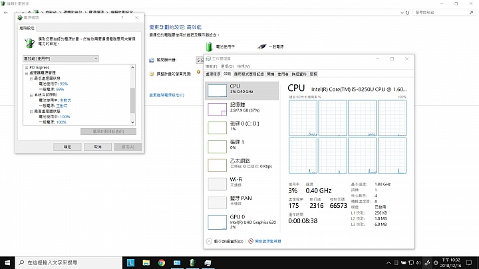The height and width of the screenshot is (269, 479).
Task: Open the 開啟資源監視器 link
Action: pyautogui.click(x=268, y=241)
